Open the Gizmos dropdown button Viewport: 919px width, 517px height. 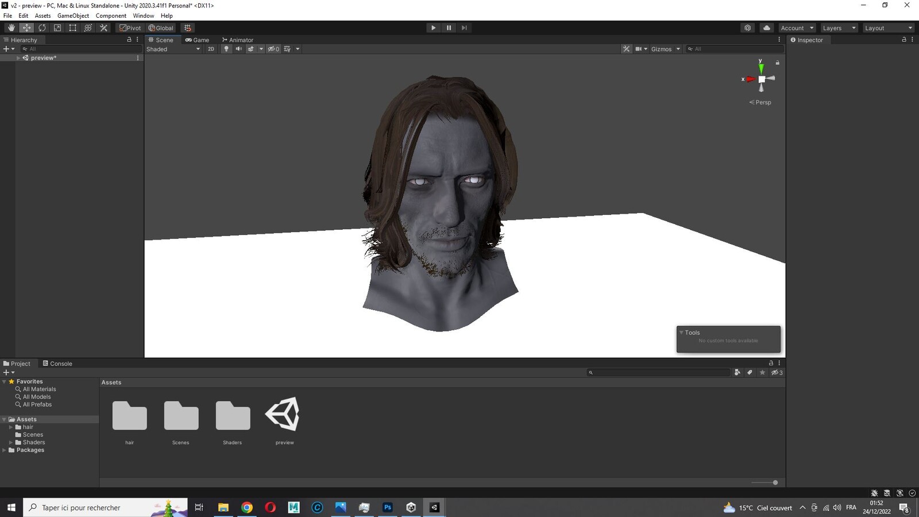tap(666, 49)
